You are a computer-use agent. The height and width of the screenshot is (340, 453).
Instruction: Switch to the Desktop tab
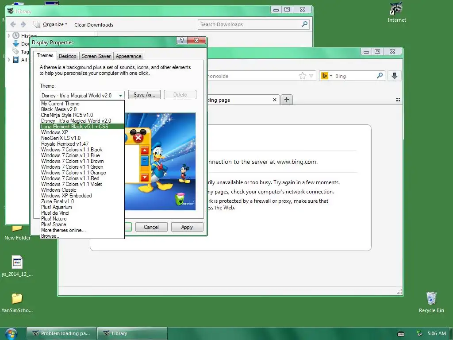pos(68,56)
